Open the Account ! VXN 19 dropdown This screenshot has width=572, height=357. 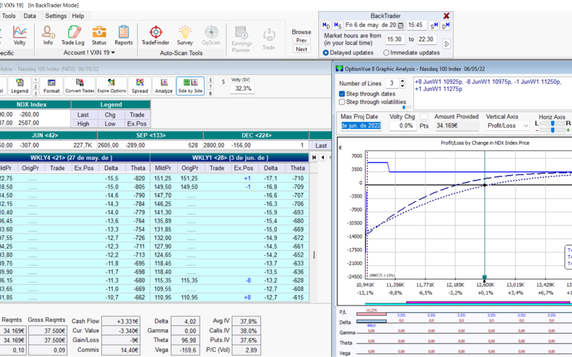coord(89,53)
